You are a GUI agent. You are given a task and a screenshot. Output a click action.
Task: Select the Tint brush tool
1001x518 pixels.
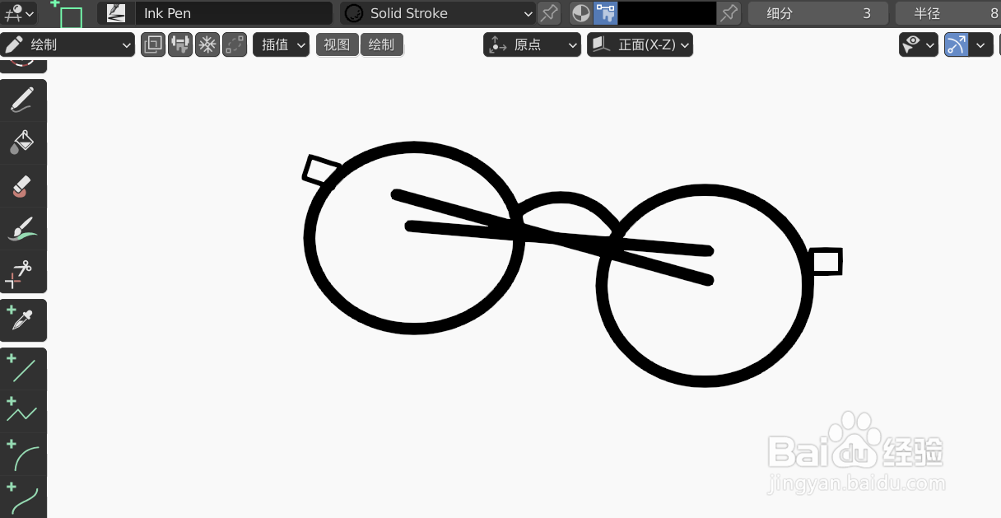click(x=23, y=228)
